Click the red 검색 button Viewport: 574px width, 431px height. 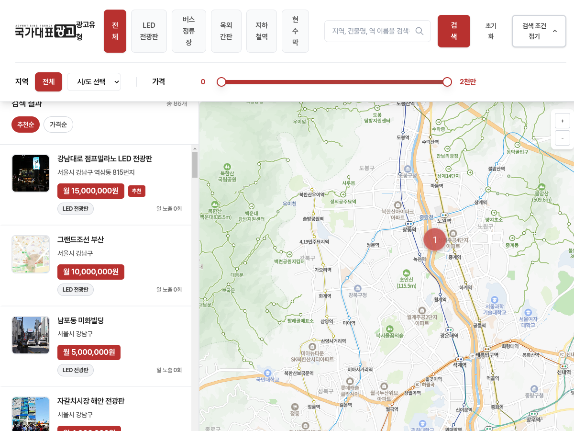pyautogui.click(x=453, y=31)
